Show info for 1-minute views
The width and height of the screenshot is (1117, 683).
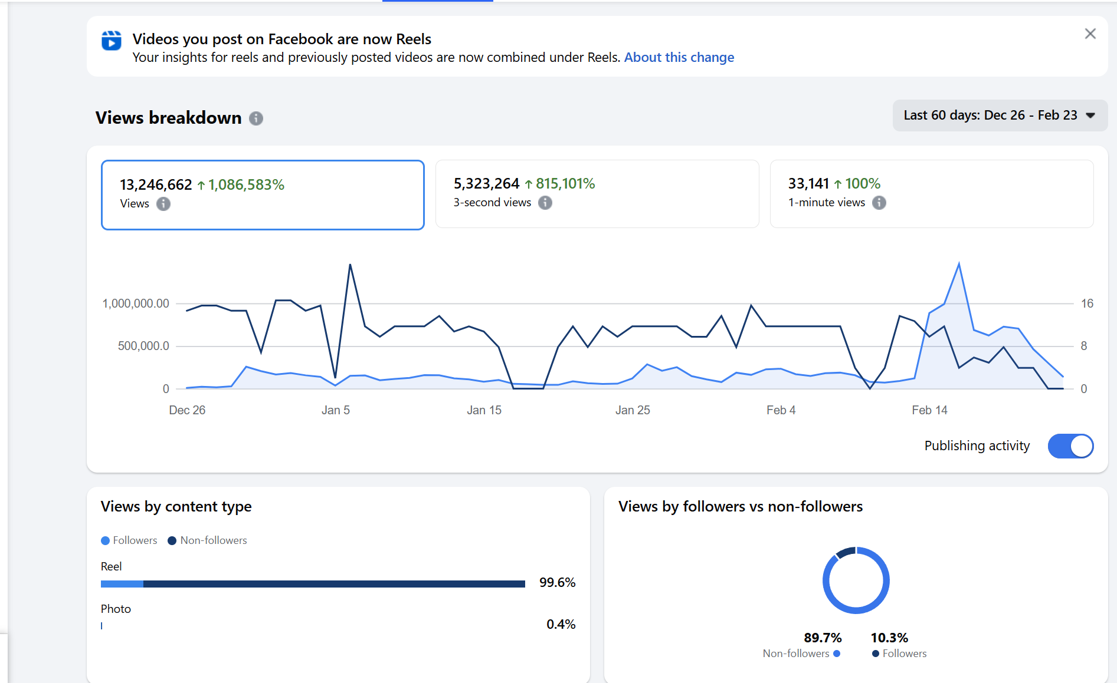coord(879,203)
